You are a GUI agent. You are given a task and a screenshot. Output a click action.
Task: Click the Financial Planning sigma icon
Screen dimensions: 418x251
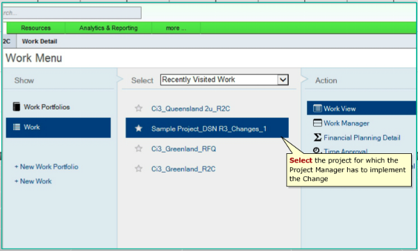317,137
